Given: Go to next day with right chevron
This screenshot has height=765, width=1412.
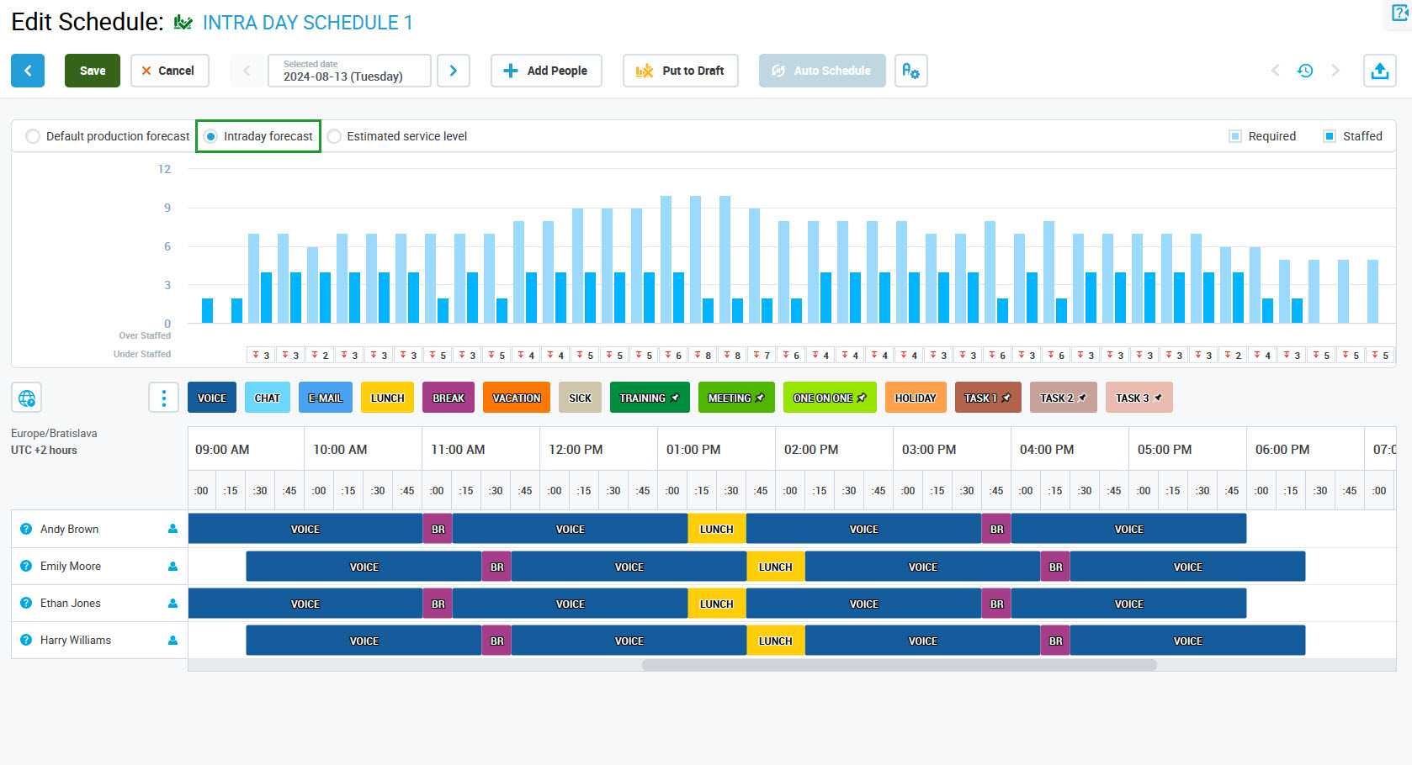Looking at the screenshot, I should click(x=454, y=71).
